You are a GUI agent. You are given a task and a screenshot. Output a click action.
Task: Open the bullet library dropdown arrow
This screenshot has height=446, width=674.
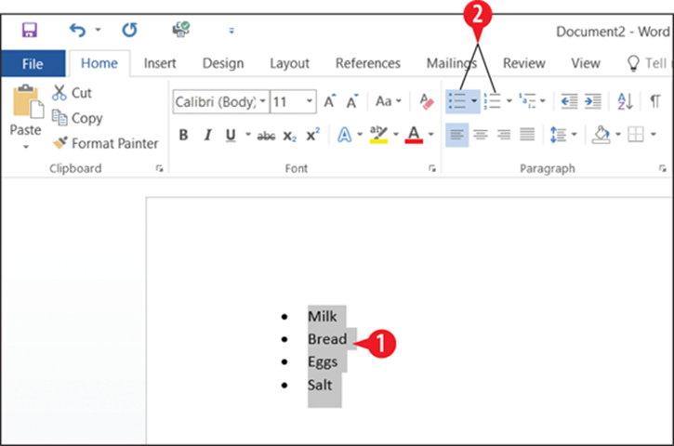[474, 101]
